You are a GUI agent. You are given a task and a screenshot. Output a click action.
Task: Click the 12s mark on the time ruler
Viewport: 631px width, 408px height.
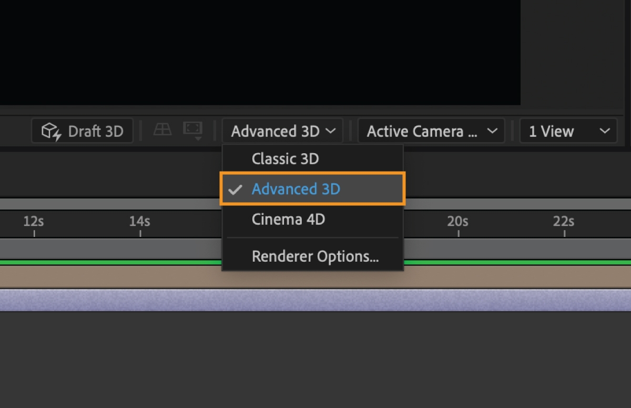click(33, 222)
